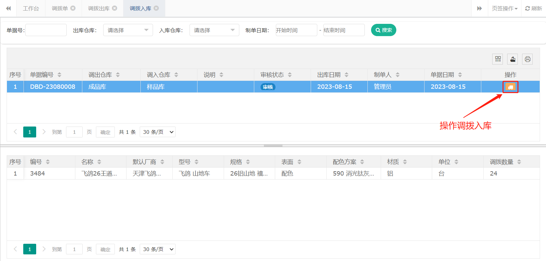Switch to the 工作台 tab
The image size is (546, 261).
click(x=31, y=9)
